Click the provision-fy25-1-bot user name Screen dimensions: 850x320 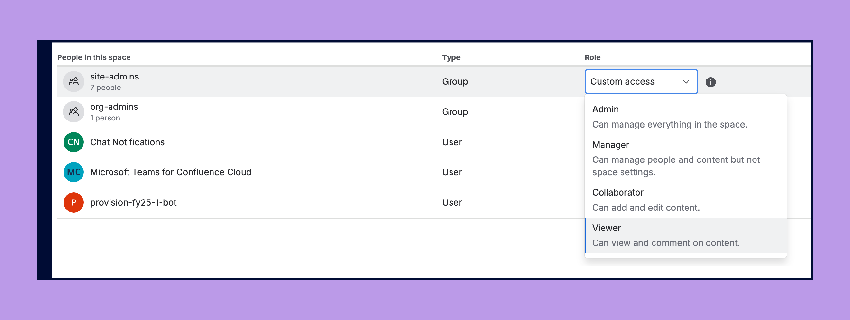[x=133, y=202]
